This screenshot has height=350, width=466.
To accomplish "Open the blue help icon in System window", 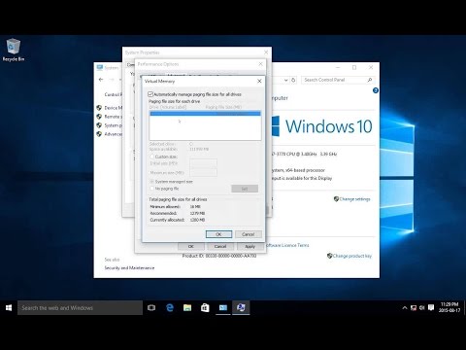I will tap(376, 90).
